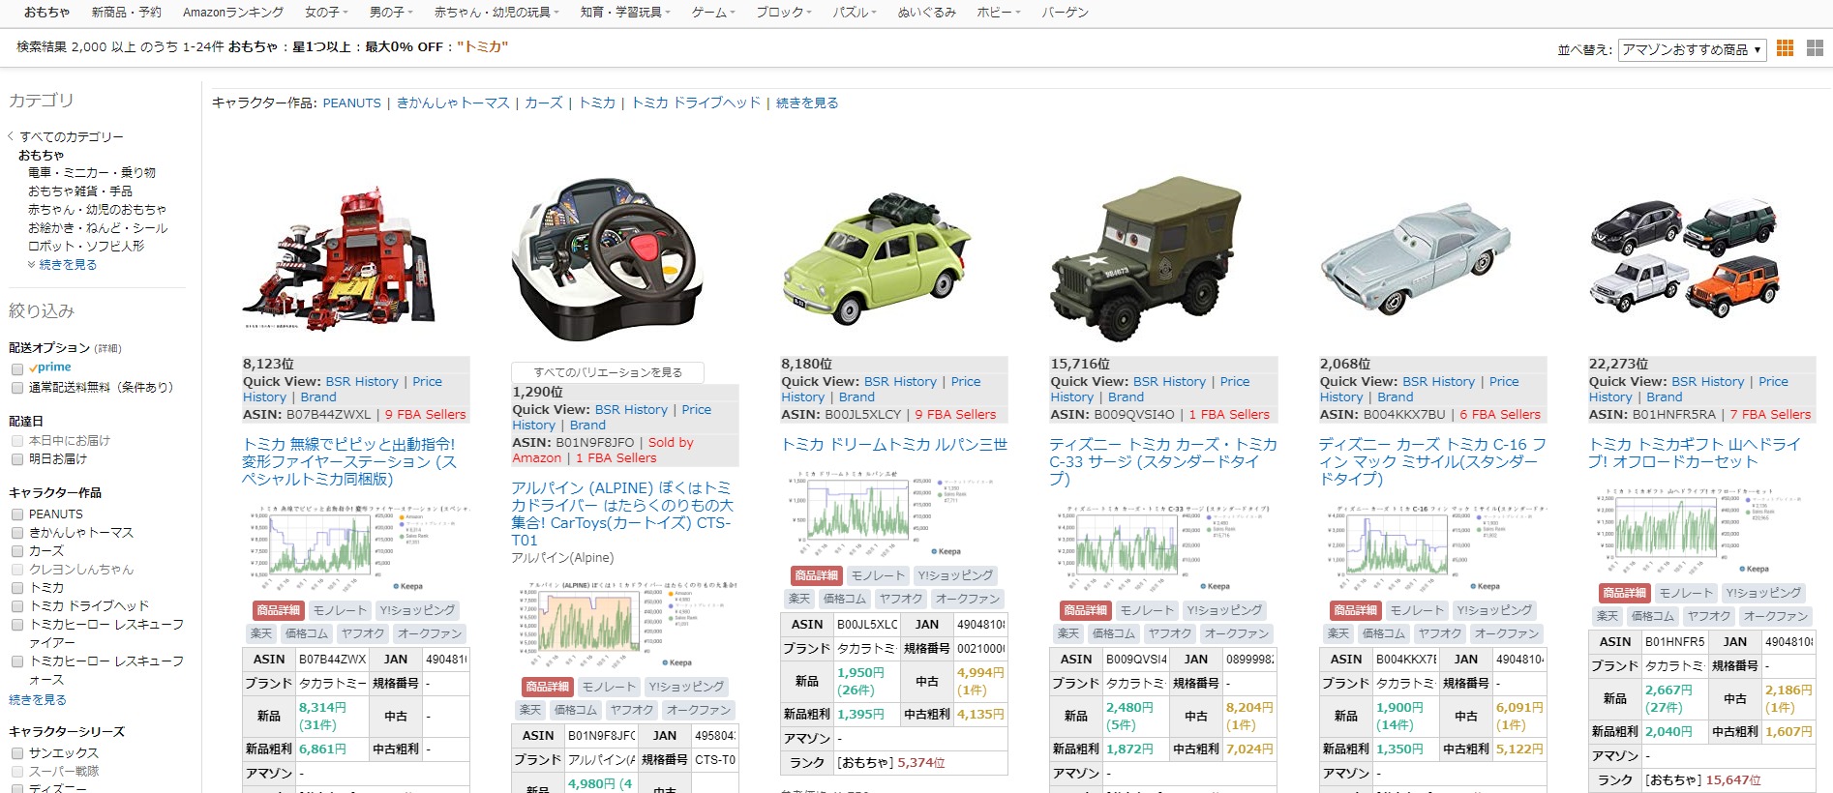
Task: Click the すべてのバリエーションを見る button
Action: [607, 372]
